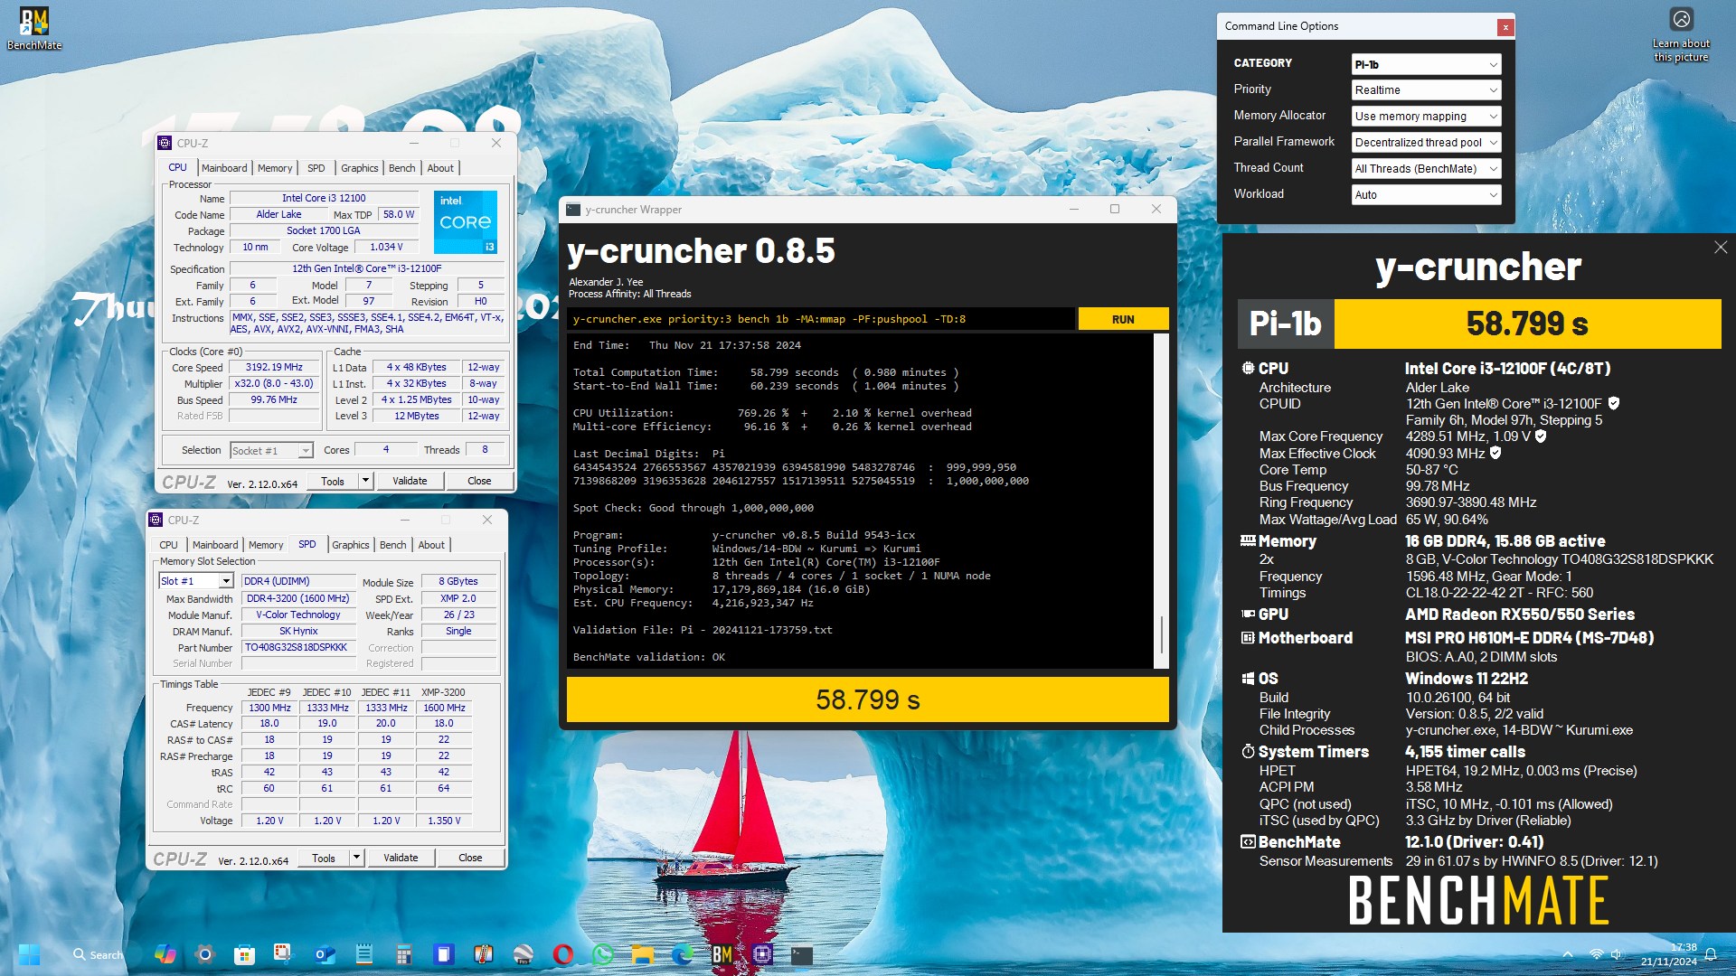This screenshot has height=976, width=1736.
Task: Open the Bench tab in upper CPU-Z
Action: 402,168
